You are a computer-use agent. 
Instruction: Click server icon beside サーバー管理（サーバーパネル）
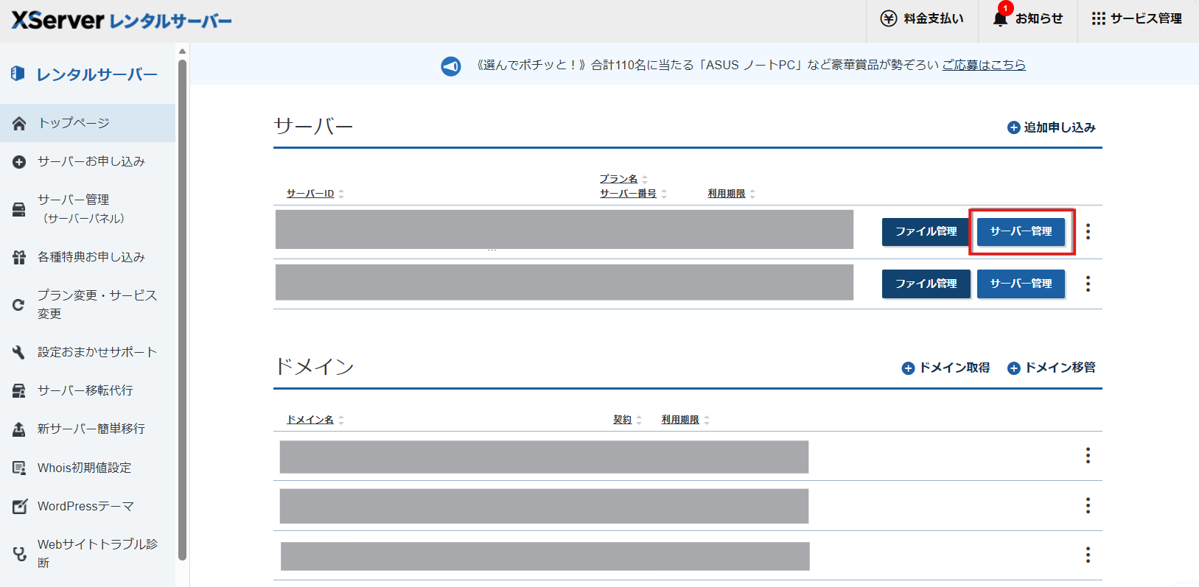19,209
